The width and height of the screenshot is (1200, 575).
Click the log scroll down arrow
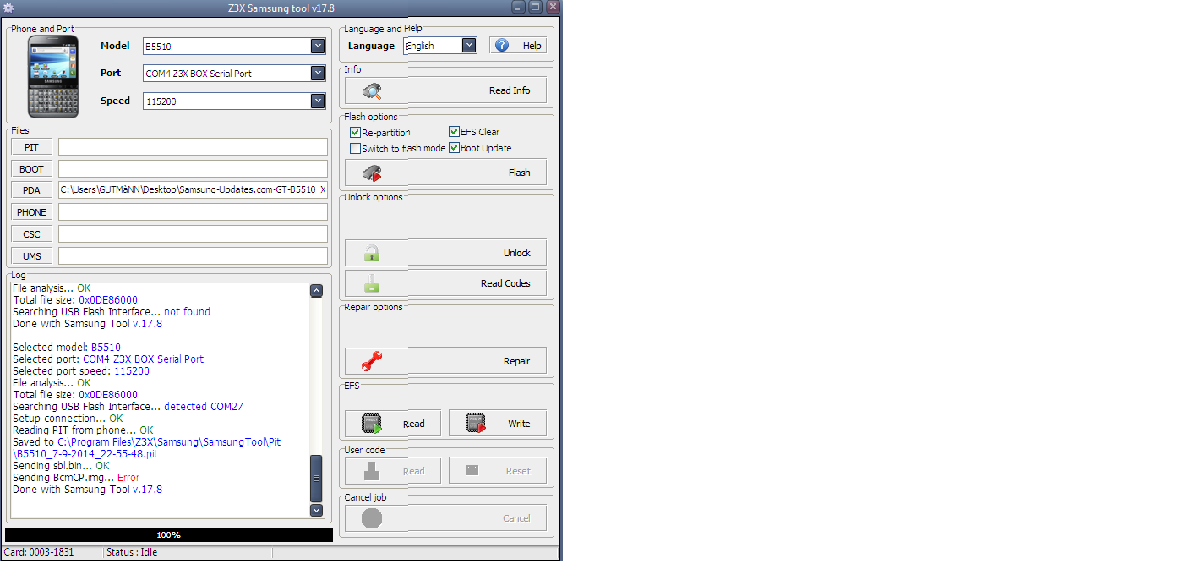click(x=316, y=511)
